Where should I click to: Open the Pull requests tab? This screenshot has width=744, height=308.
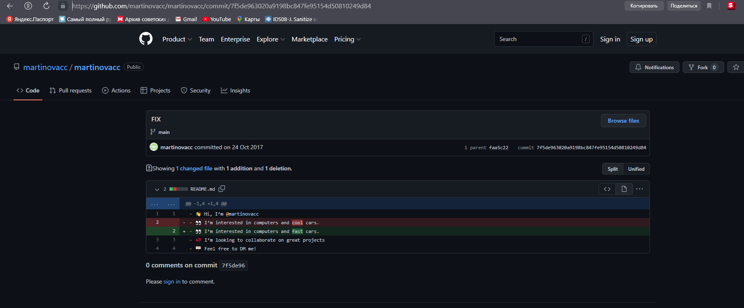pos(70,90)
